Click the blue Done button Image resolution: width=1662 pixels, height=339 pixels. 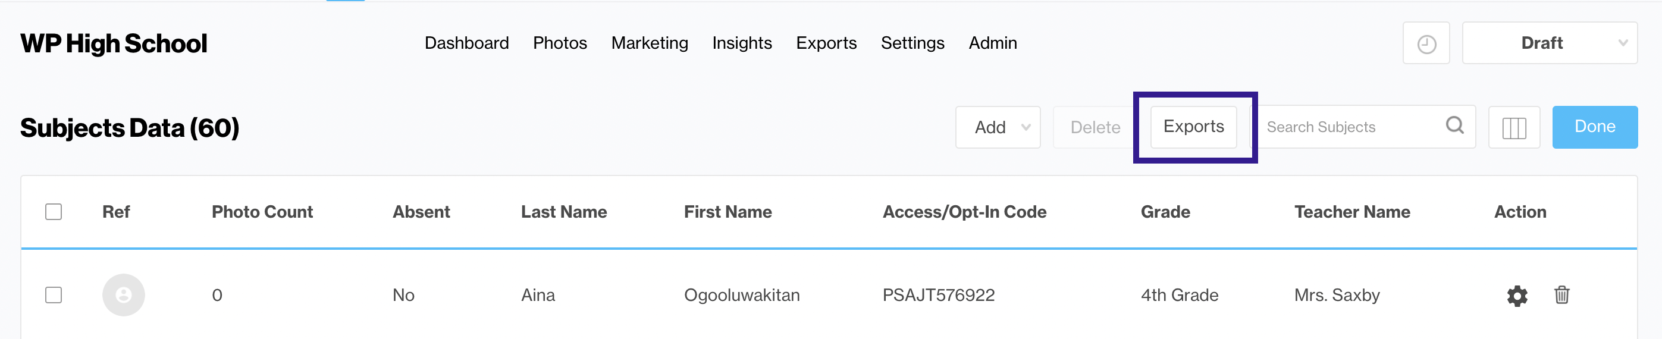1594,127
